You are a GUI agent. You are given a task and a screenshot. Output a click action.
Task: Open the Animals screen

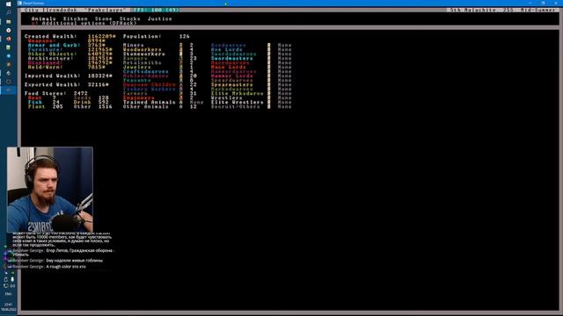pyautogui.click(x=44, y=18)
